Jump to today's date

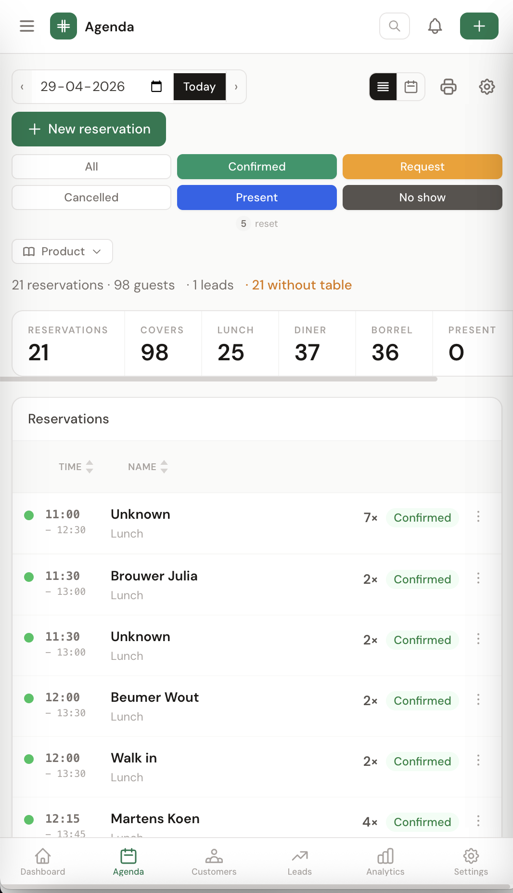pyautogui.click(x=199, y=87)
